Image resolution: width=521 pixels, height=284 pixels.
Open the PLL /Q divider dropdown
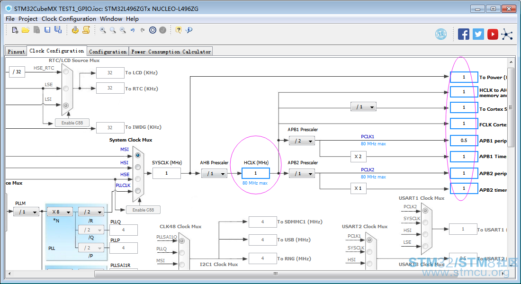click(x=91, y=230)
